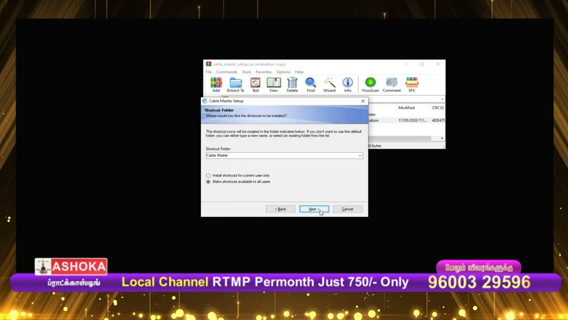The height and width of the screenshot is (320, 568).
Task: Expand the WinRAR address bar dropdown
Action: pyautogui.click(x=442, y=99)
